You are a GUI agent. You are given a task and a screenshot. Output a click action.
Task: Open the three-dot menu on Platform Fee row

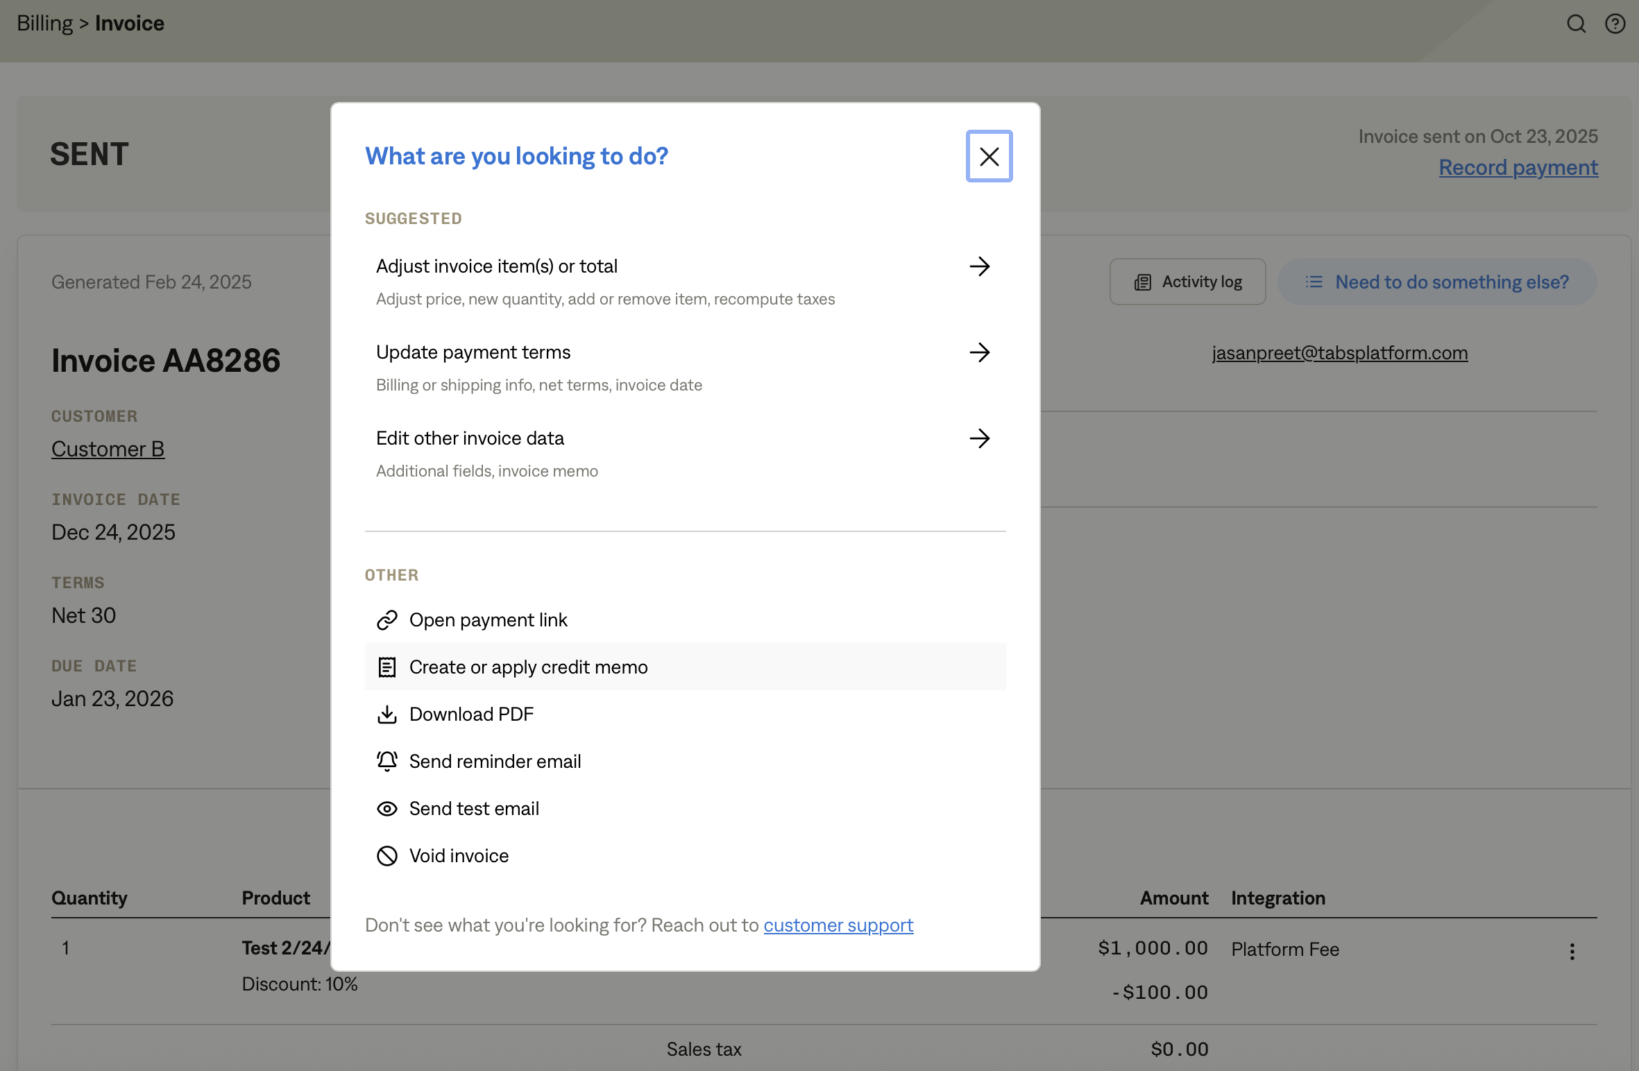(x=1572, y=951)
